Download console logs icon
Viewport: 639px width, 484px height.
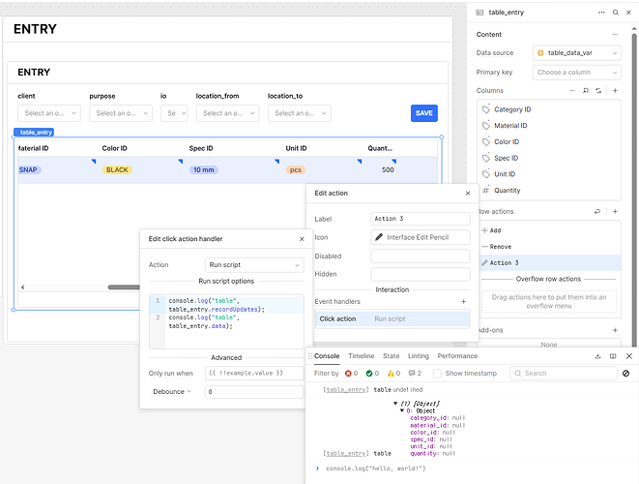tap(599, 356)
